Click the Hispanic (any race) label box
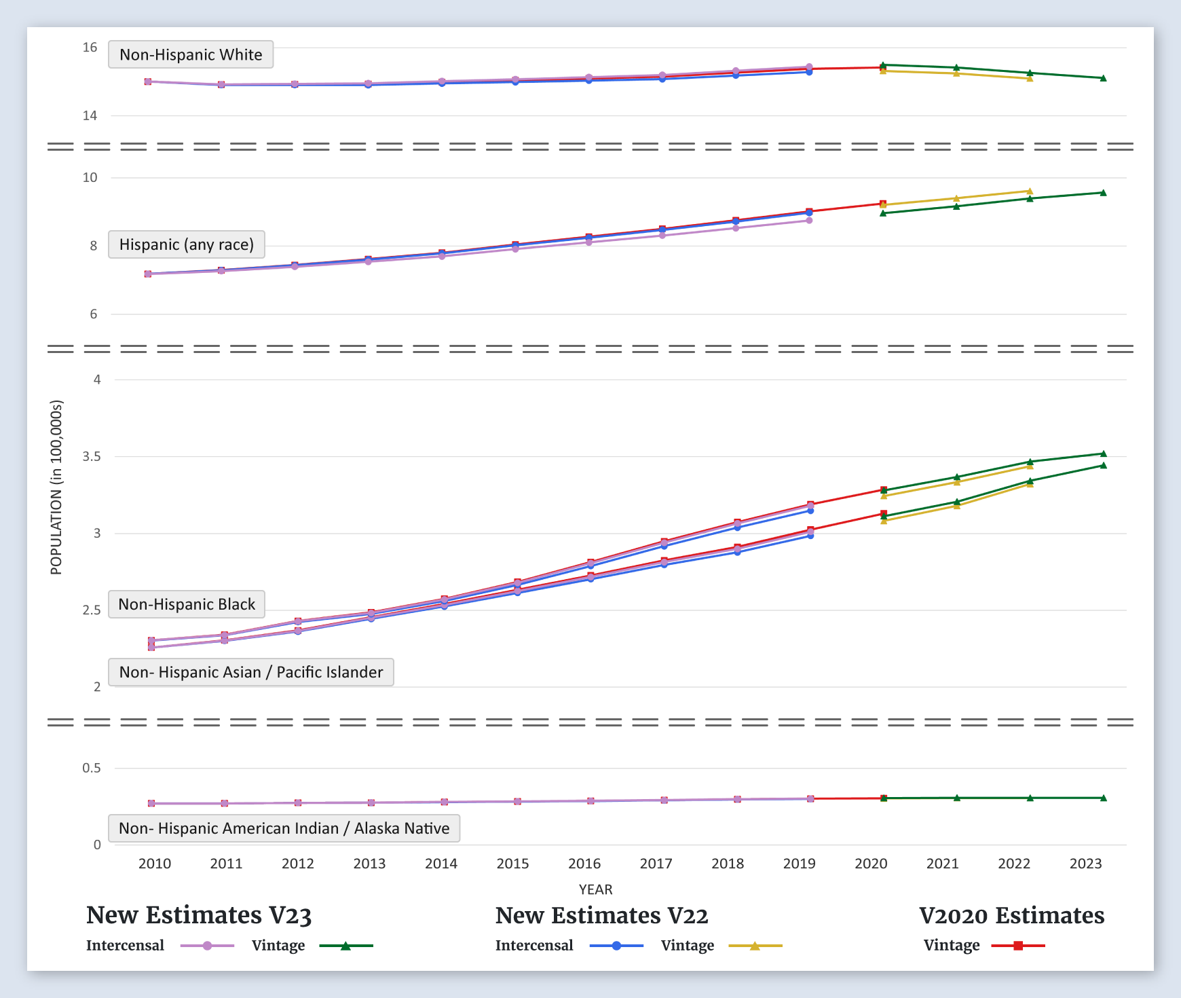This screenshot has height=998, width=1181. click(x=187, y=244)
